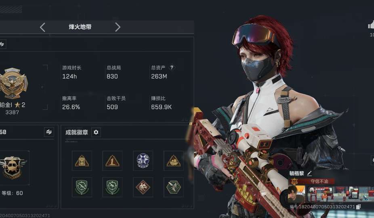Edit the player name with pencil icon
Image resolution: width=374 pixels, height=218 pixels.
click(x=309, y=174)
